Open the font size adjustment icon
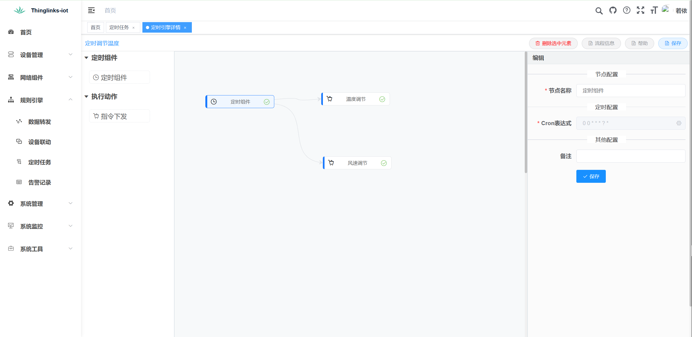692x337 pixels. 654,11
